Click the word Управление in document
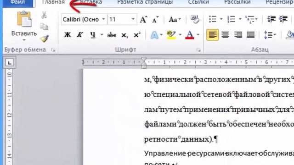Screen dimensions: 294x165 point(165,154)
